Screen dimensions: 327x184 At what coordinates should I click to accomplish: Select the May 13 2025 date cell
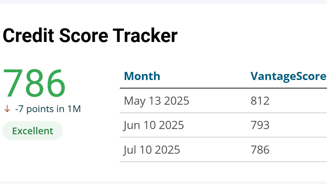156,101
